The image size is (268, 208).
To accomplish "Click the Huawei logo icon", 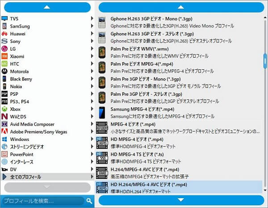I will [4, 34].
